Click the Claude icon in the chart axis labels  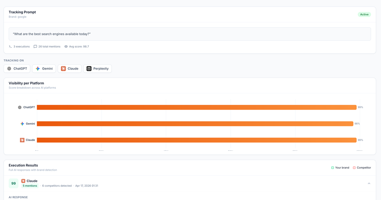(x=22, y=140)
